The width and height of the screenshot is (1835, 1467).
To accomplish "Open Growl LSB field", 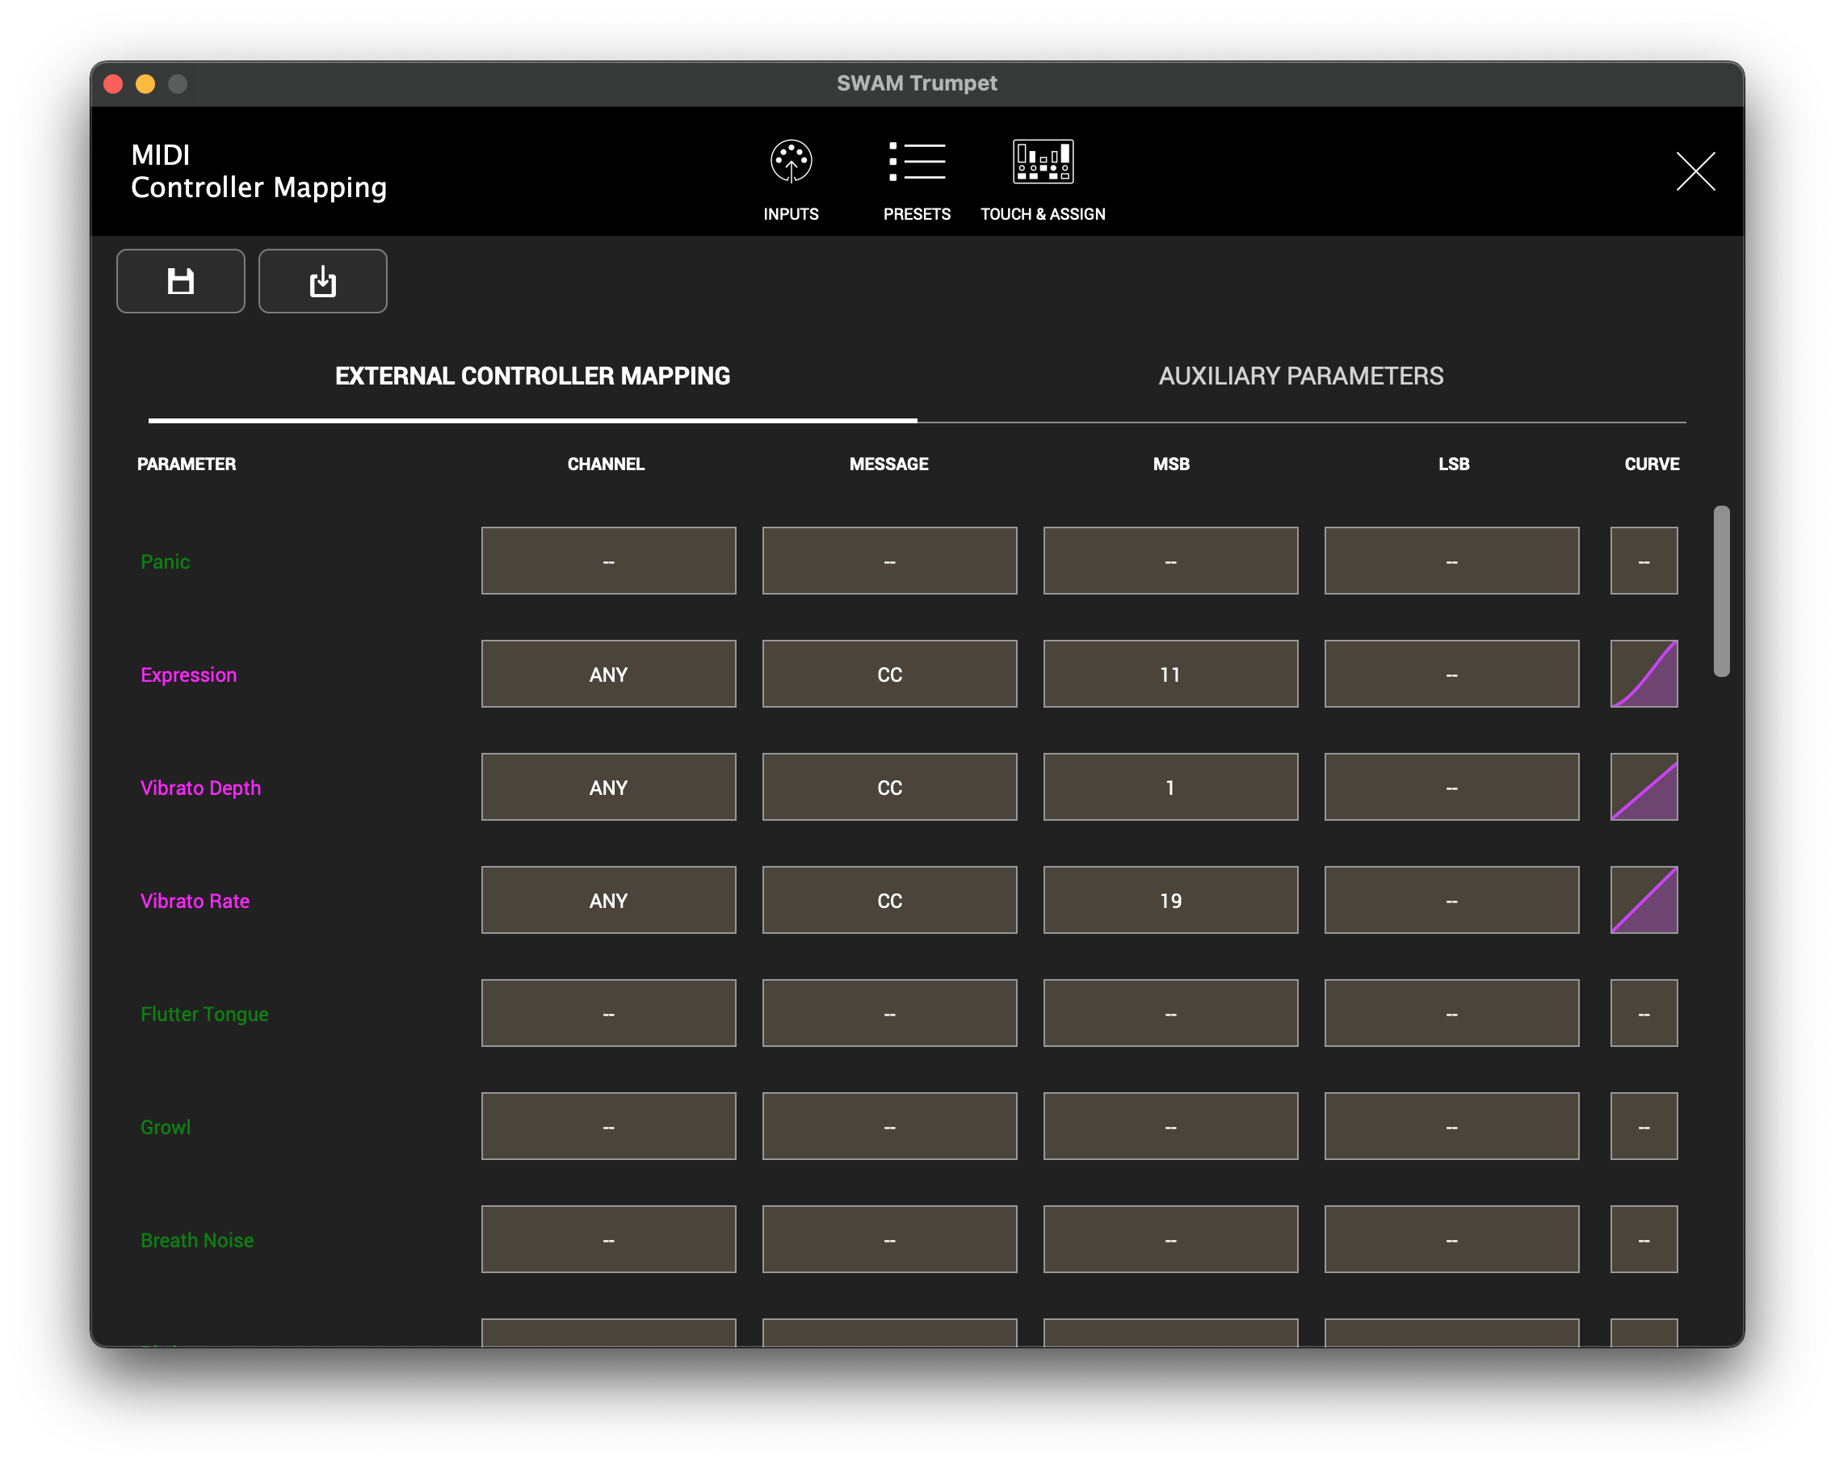I will pos(1451,1126).
